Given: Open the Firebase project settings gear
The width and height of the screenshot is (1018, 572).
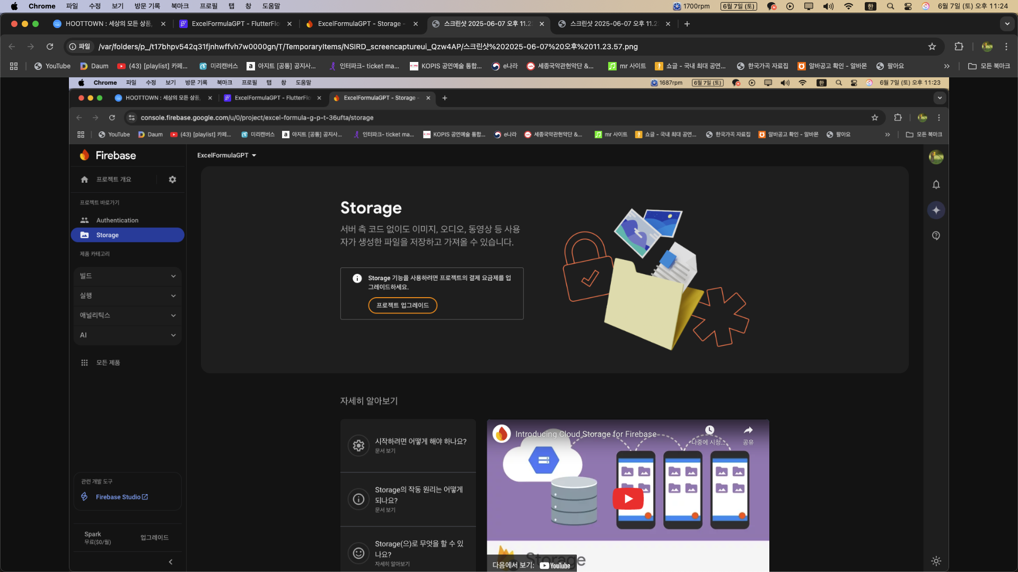Looking at the screenshot, I should point(172,180).
